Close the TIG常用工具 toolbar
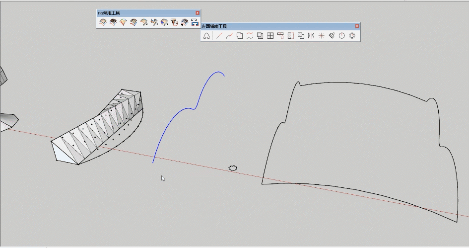Image resolution: width=469 pixels, height=248 pixels. coord(198,13)
